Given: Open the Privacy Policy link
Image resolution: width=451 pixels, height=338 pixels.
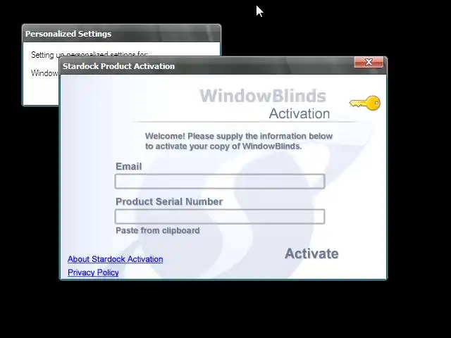Looking at the screenshot, I should (93, 273).
